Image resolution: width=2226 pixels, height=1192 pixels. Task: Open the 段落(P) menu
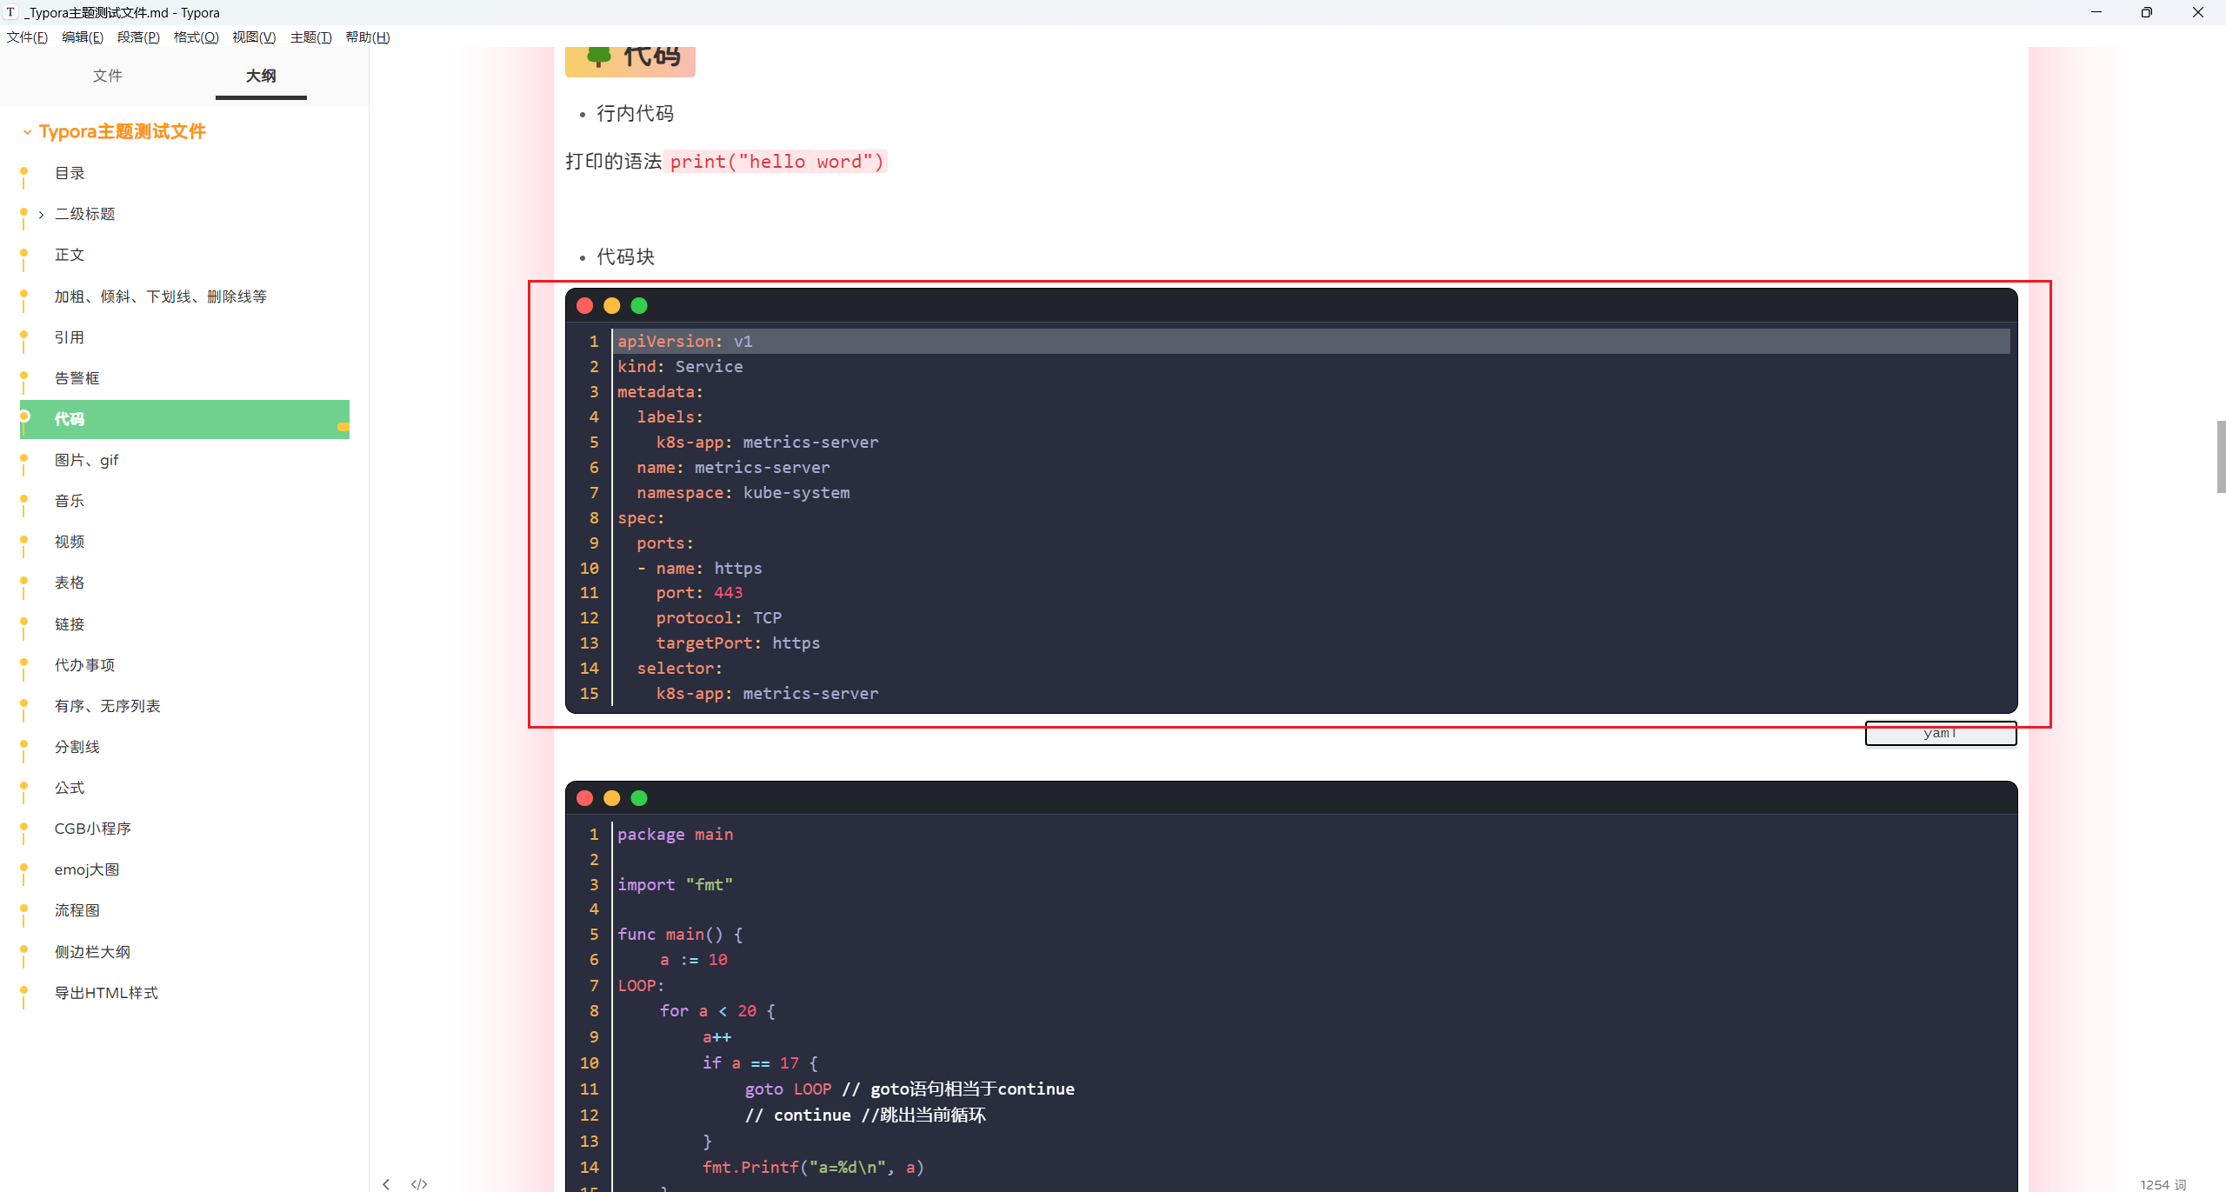point(138,37)
